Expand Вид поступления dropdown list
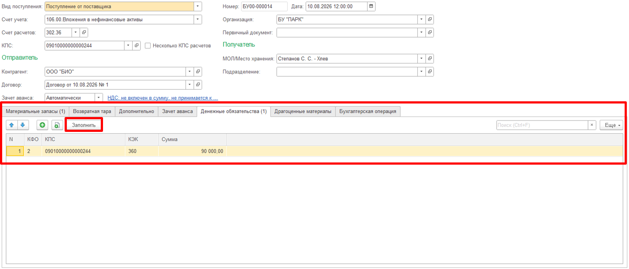 point(198,6)
